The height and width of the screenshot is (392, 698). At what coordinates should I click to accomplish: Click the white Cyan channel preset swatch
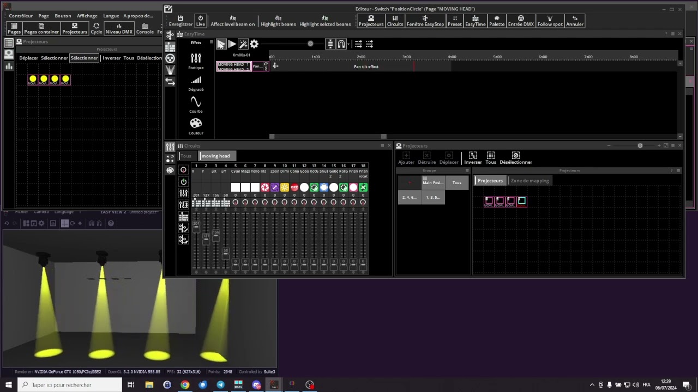point(236,187)
